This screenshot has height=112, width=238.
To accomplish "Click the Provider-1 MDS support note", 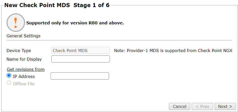I will [173, 51].
